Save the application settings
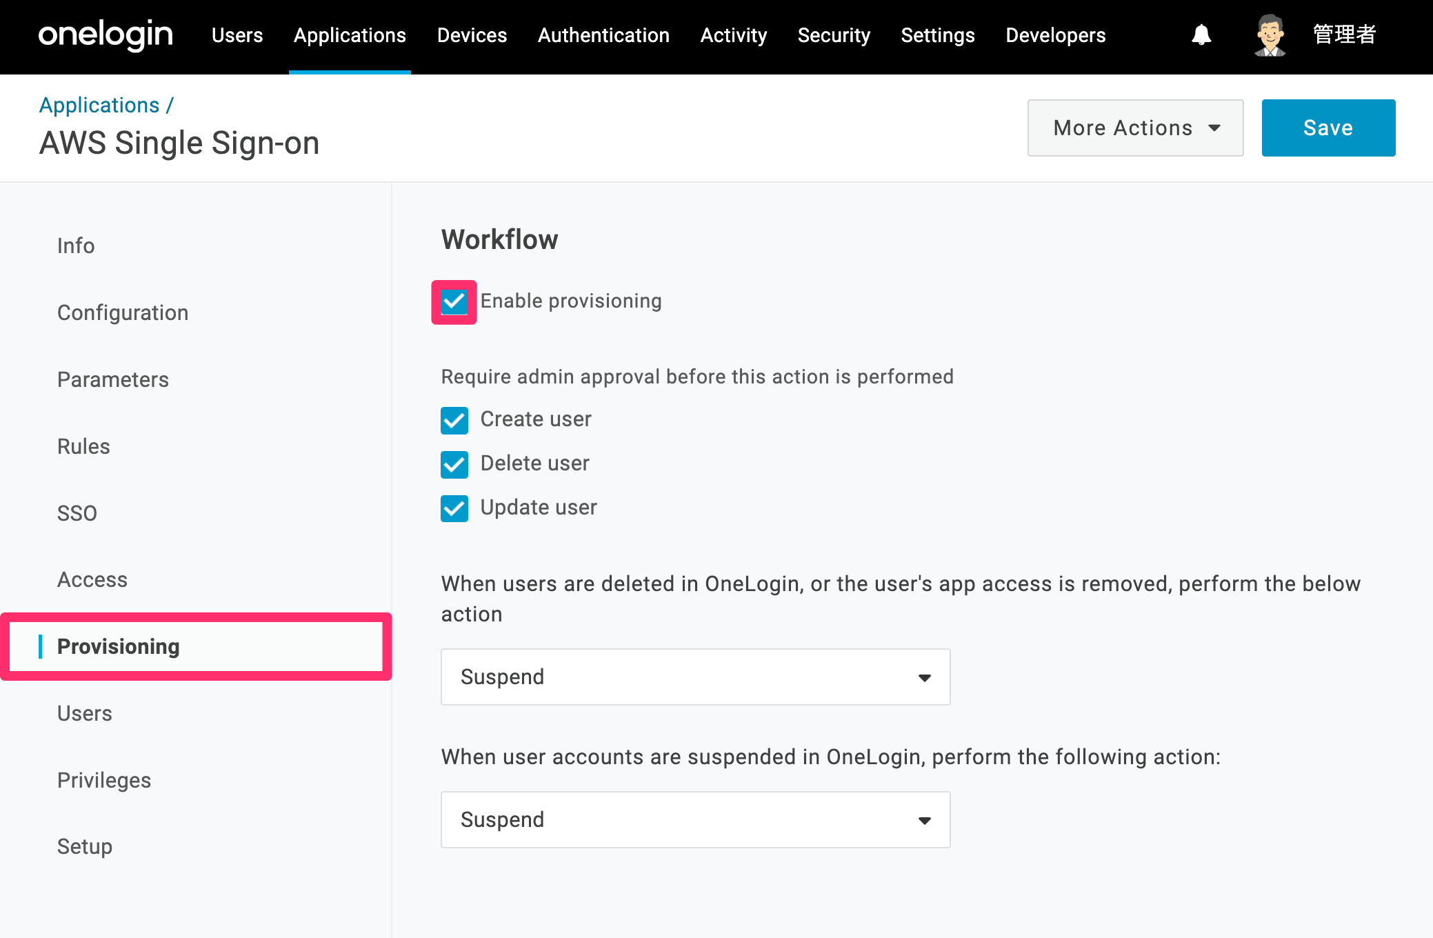 coord(1328,128)
